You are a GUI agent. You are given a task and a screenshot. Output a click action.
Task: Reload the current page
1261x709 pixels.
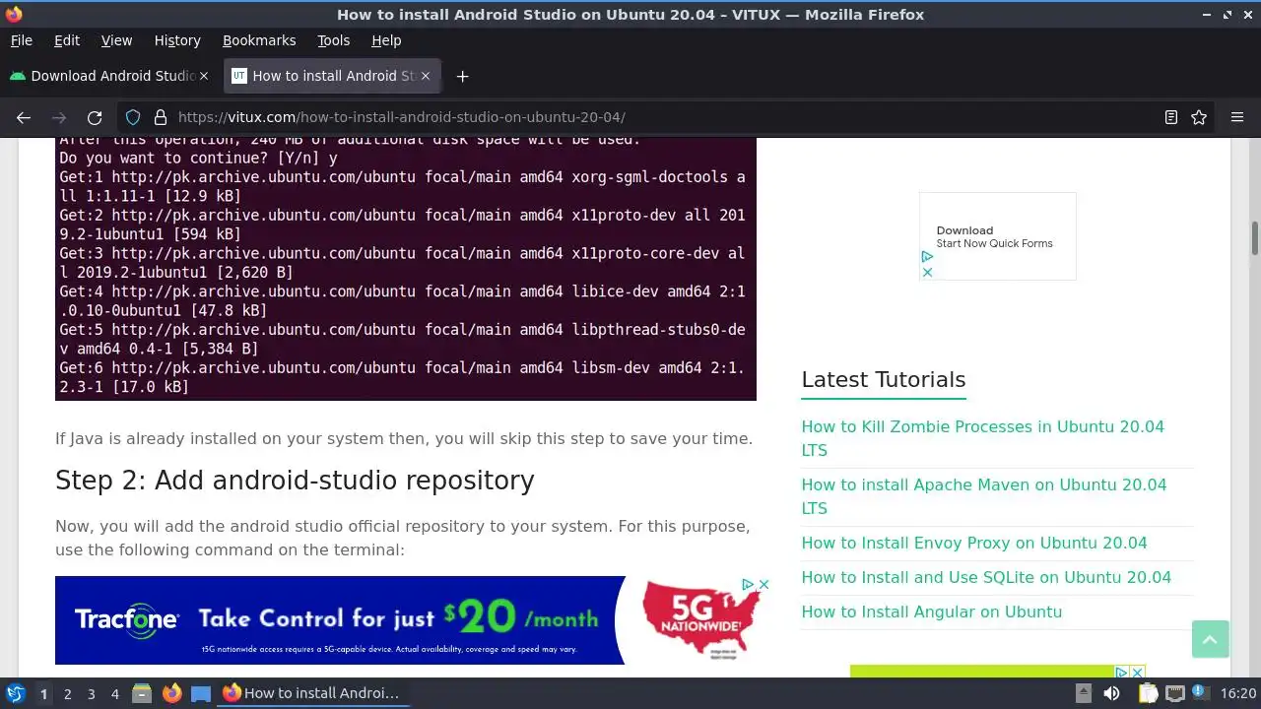pos(95,117)
